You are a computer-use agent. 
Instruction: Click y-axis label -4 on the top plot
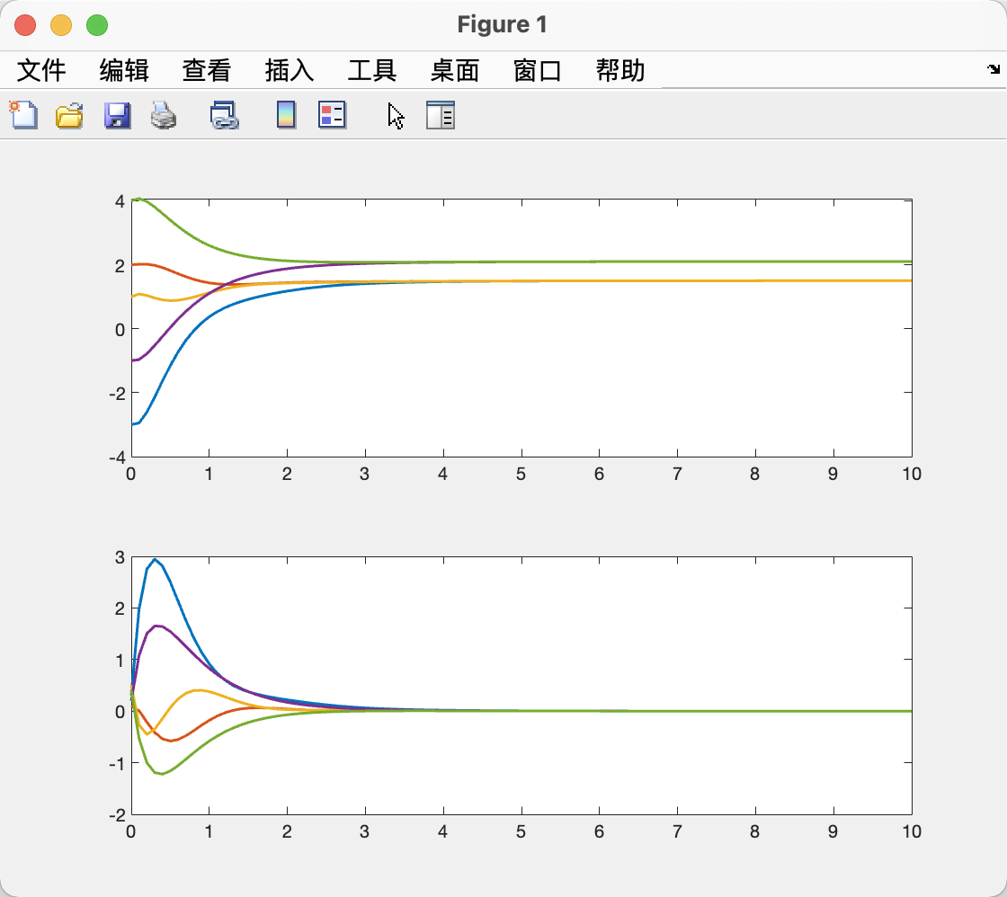tap(117, 457)
